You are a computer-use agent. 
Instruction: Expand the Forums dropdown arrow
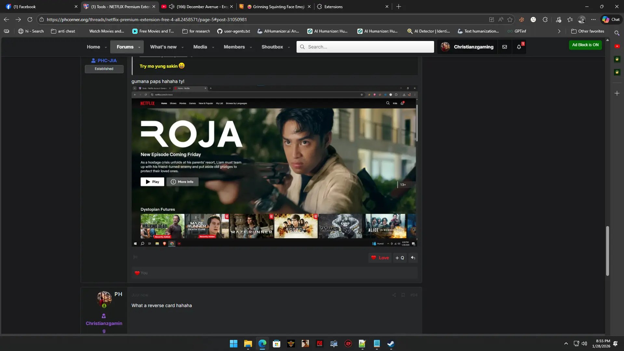[x=139, y=47]
